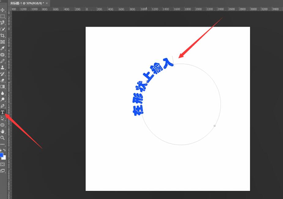Screen dimensions: 283x199
Task: Select the Healing Brush tool
Action: 2,55
